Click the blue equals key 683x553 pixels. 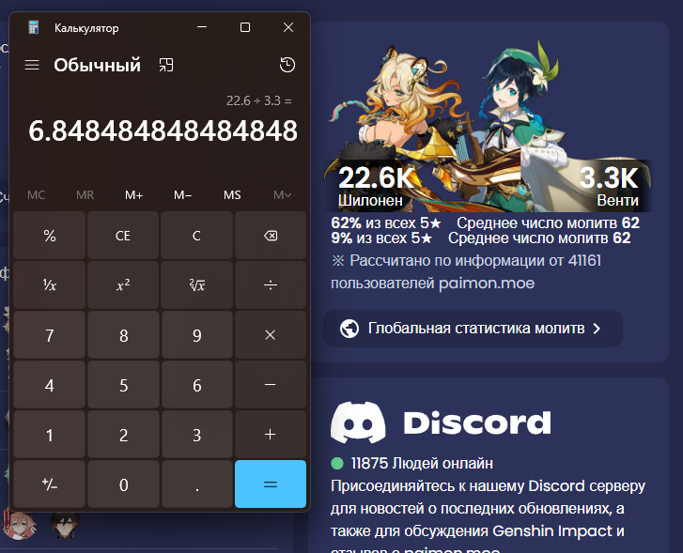pos(271,484)
